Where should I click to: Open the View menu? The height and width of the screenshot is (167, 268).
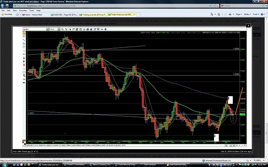tap(15, 10)
